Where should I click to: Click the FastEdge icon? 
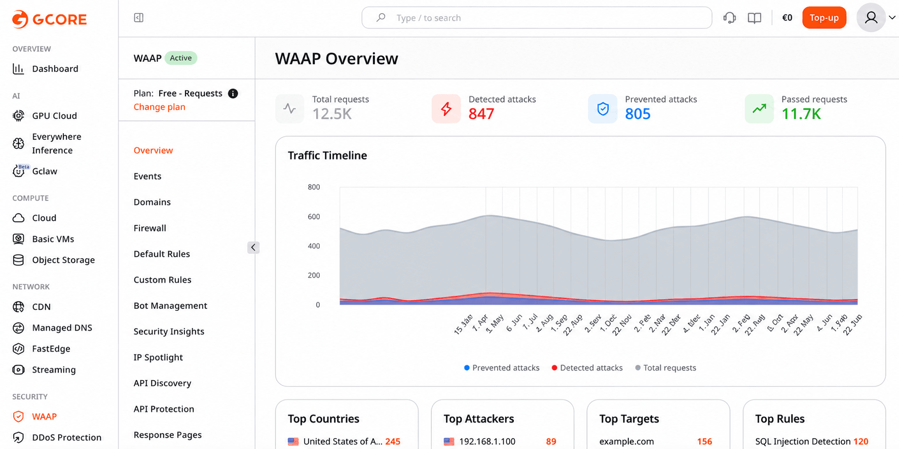click(18, 349)
